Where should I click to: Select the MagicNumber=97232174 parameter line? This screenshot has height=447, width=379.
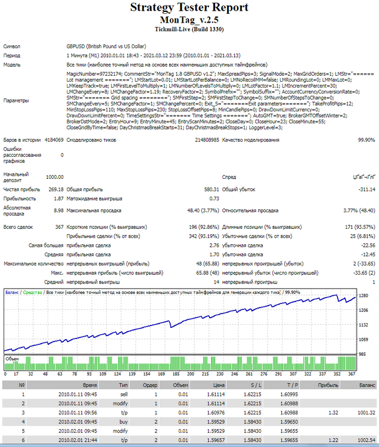(x=220, y=74)
